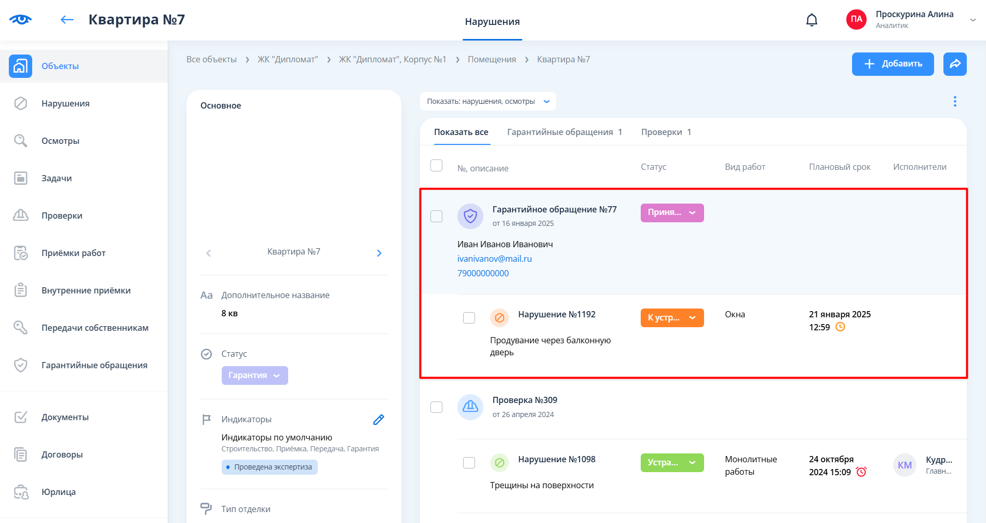The image size is (986, 523).
Task: Click the Добавить button
Action: pyautogui.click(x=893, y=64)
